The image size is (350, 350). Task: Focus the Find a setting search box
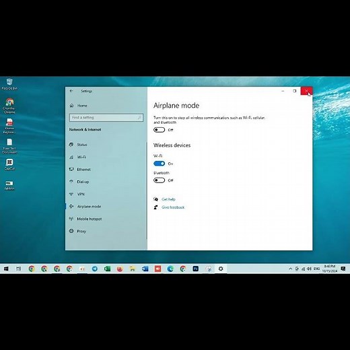tap(106, 117)
